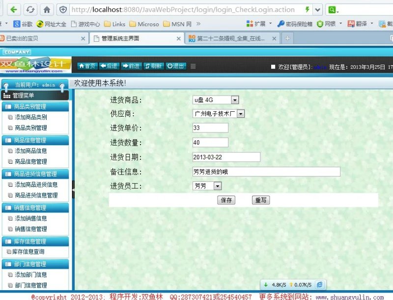Click the 备注信息 remarks text field

(266, 172)
